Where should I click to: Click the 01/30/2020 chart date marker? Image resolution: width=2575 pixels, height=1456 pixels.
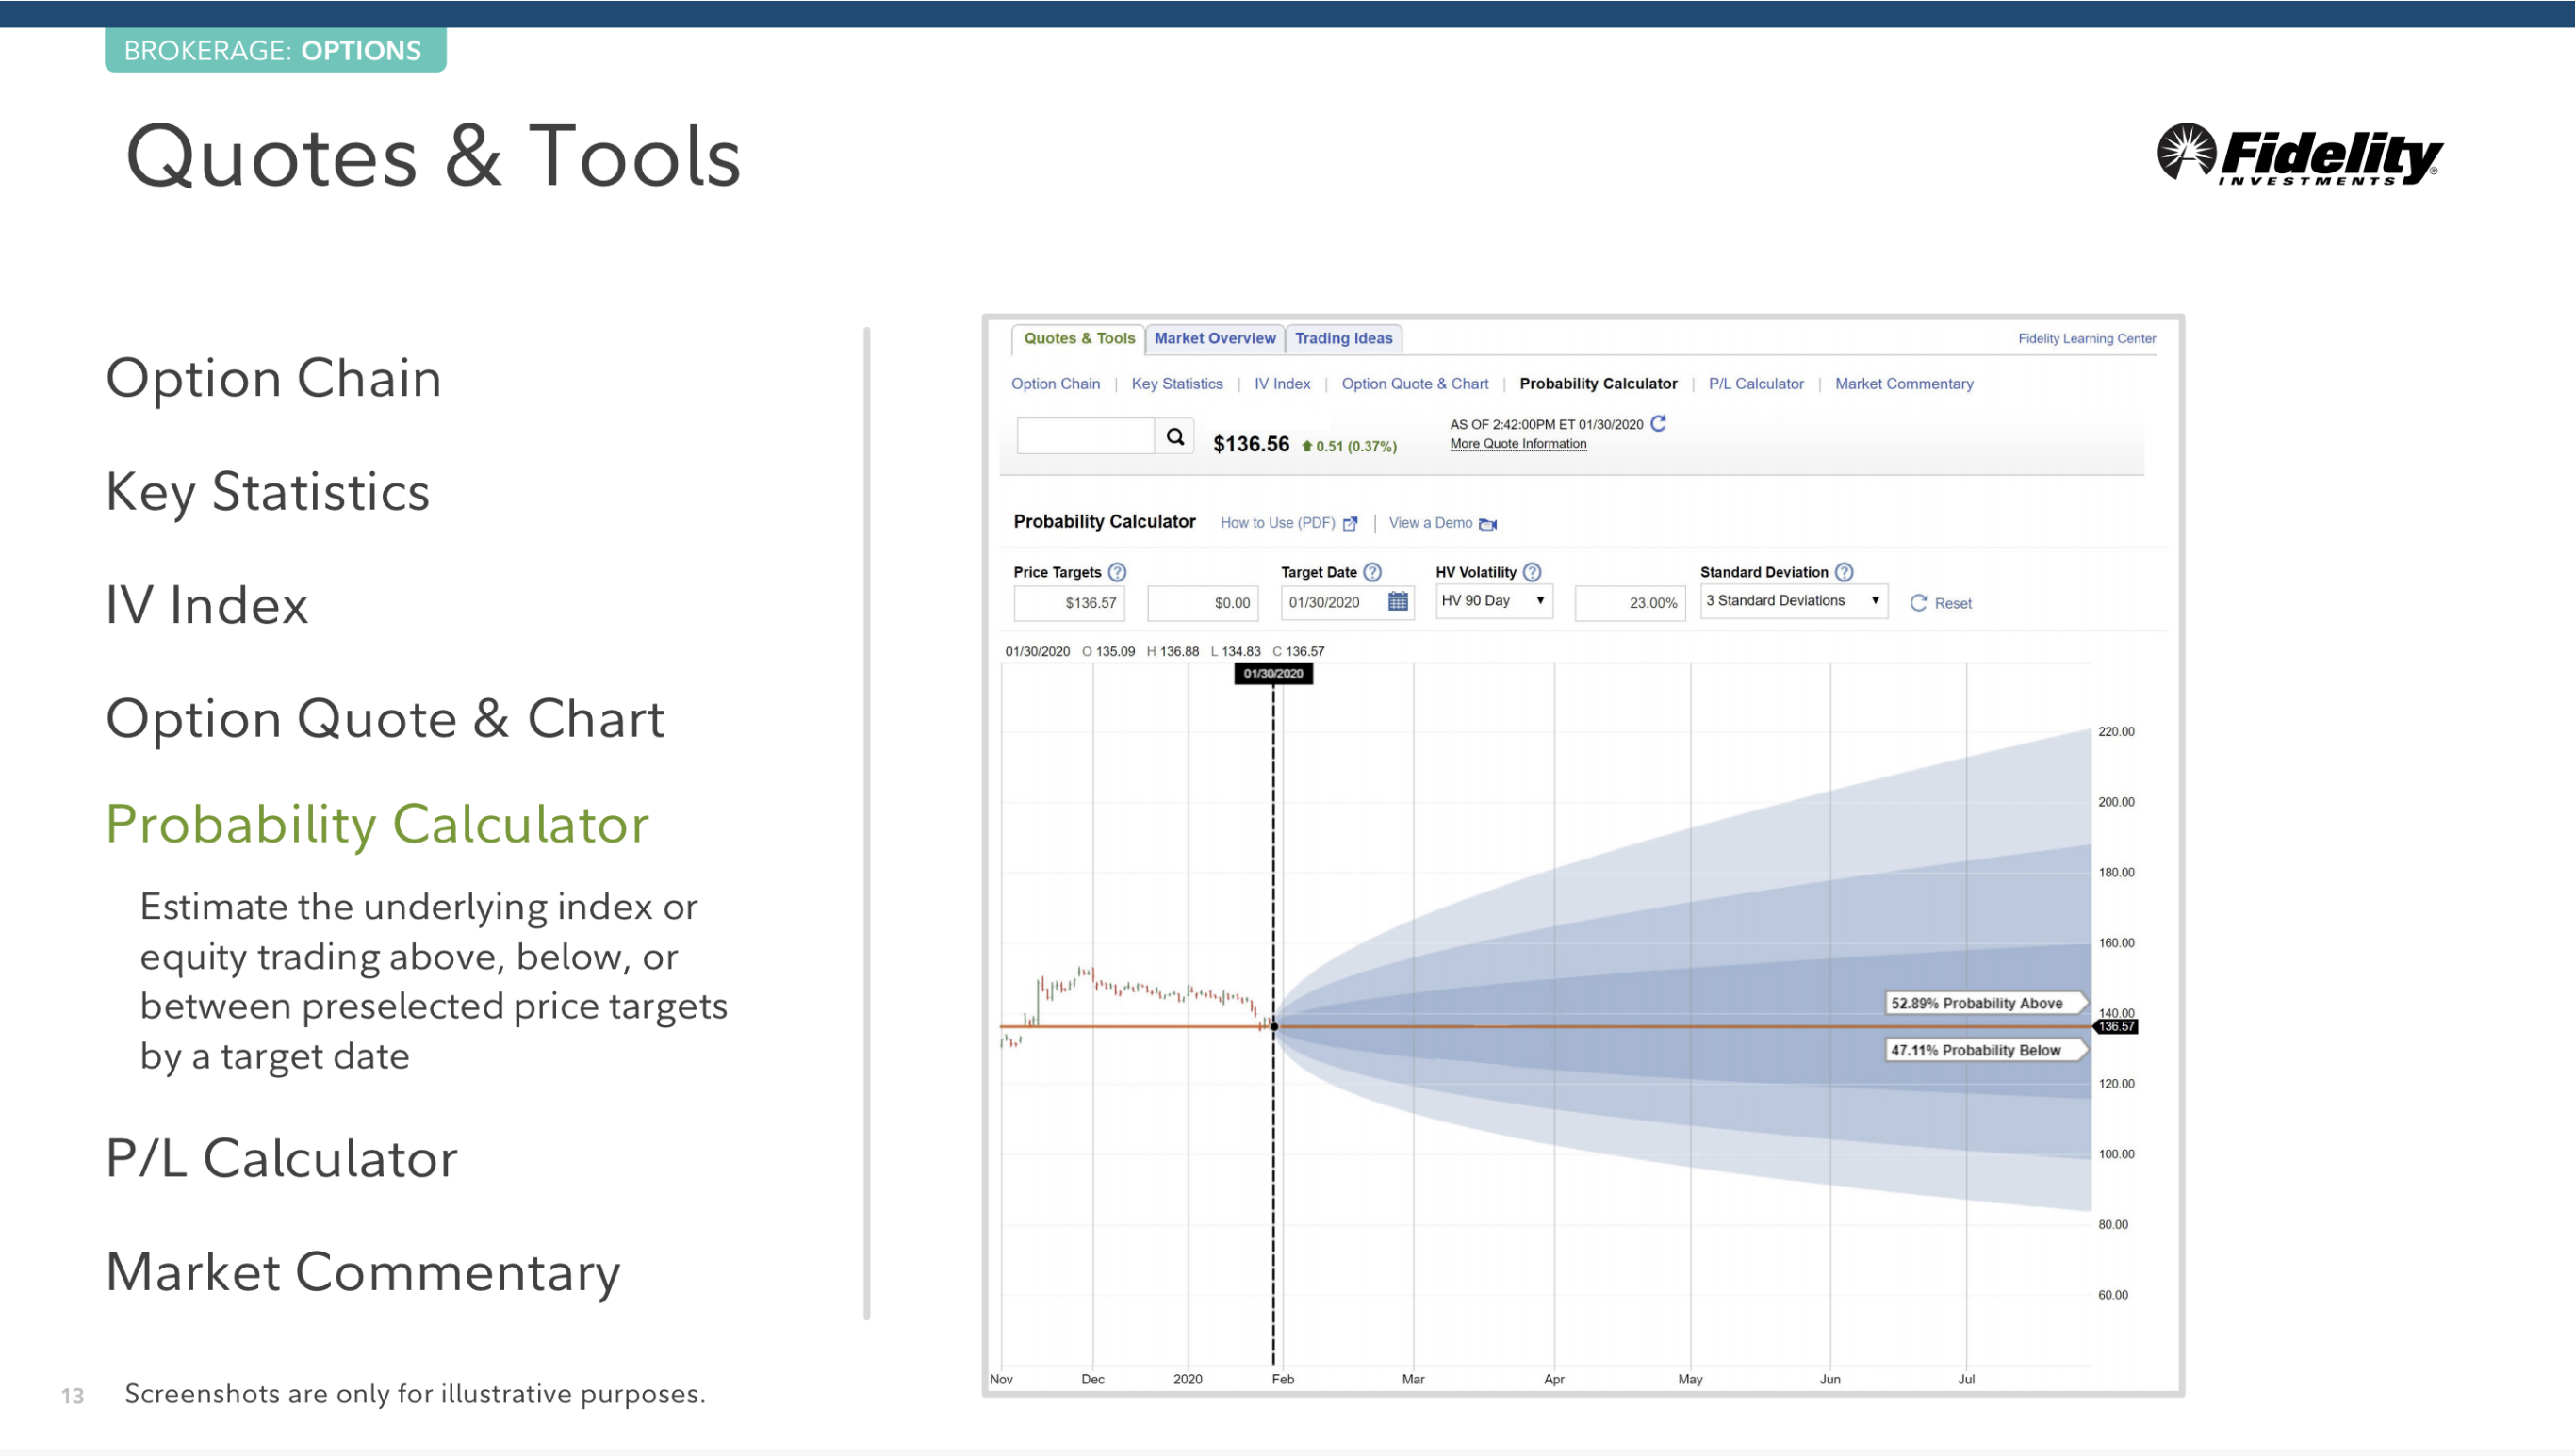(x=1273, y=674)
